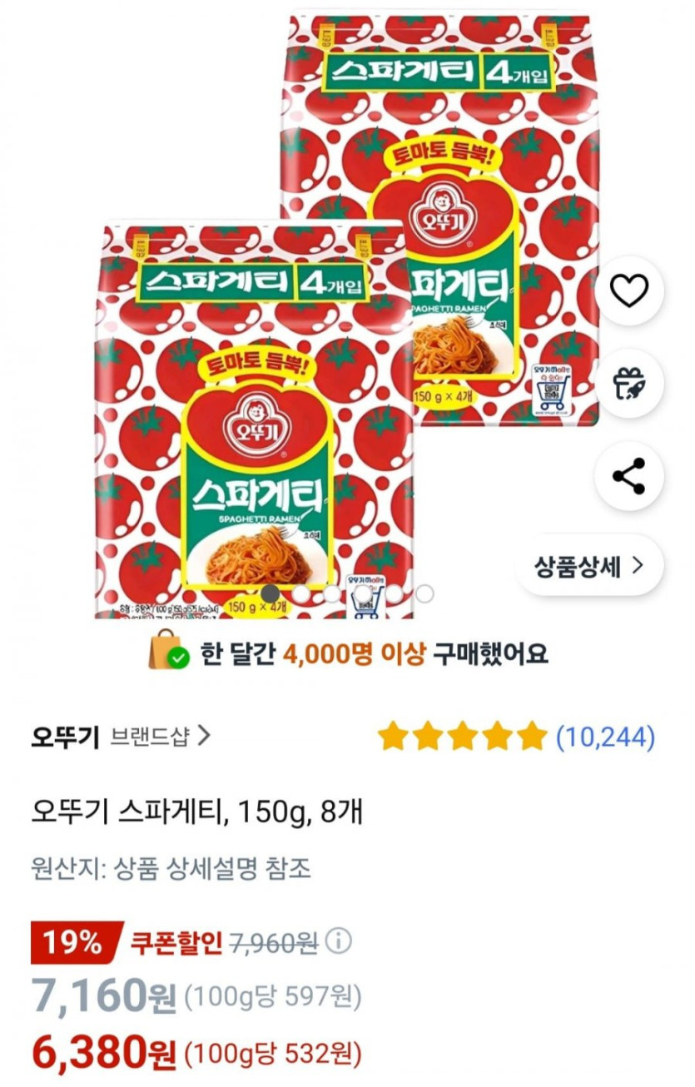Click the five-star rating icons

click(x=460, y=737)
